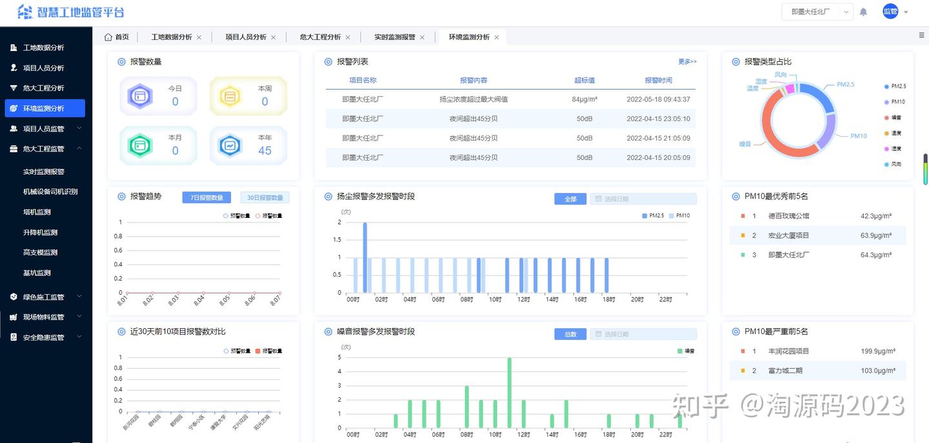Click the 总数 button in noise chart
The width and height of the screenshot is (929, 443).
tap(570, 334)
